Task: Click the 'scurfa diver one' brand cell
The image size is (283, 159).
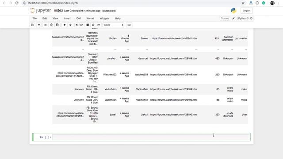Action: click(x=228, y=114)
